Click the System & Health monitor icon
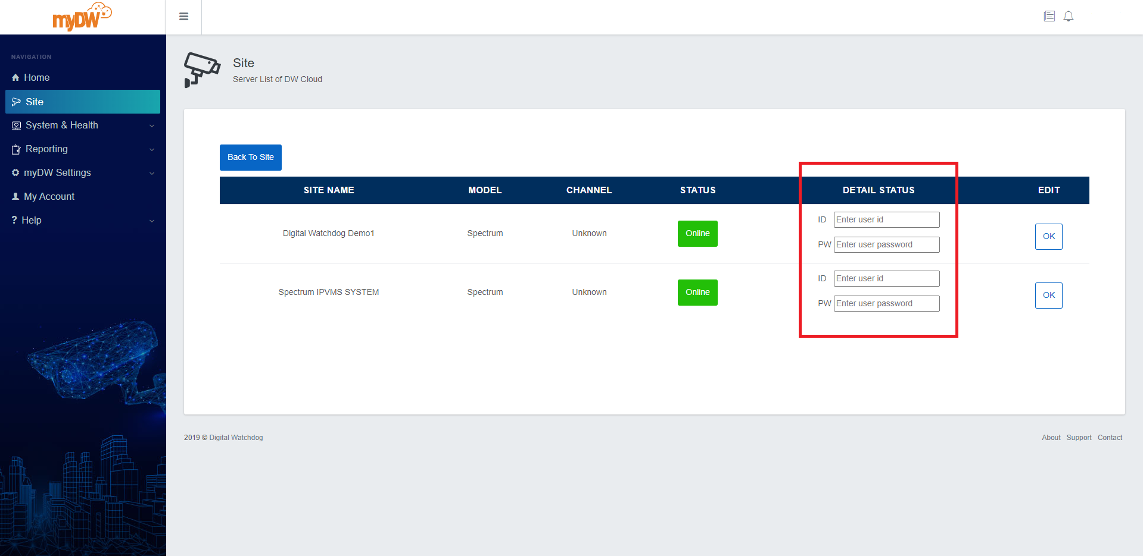The image size is (1143, 556). [x=16, y=125]
